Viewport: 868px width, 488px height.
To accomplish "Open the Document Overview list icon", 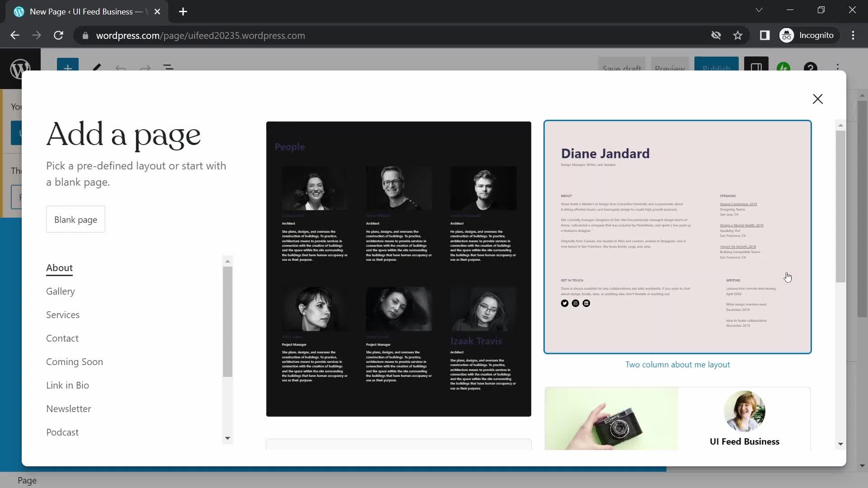I will coord(168,69).
